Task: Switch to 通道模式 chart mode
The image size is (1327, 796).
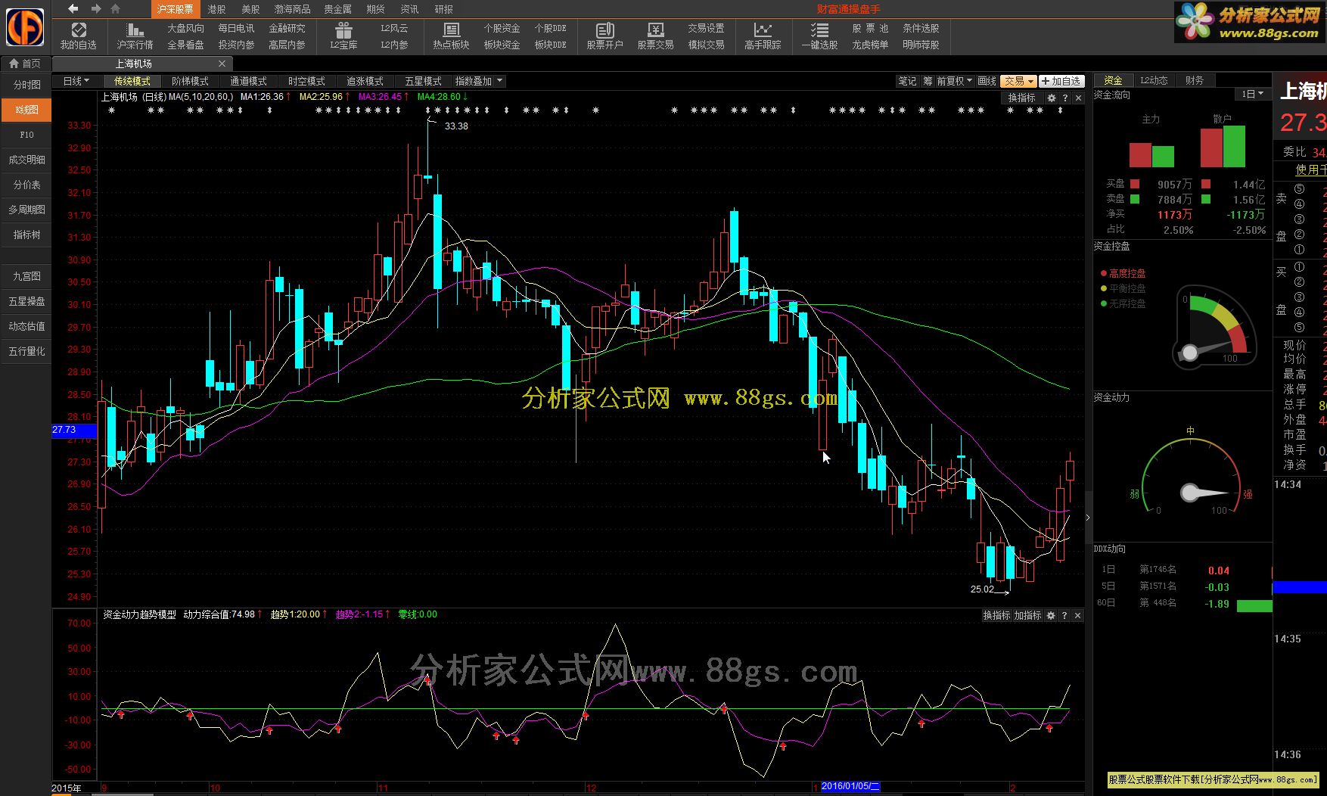Action: point(248,81)
